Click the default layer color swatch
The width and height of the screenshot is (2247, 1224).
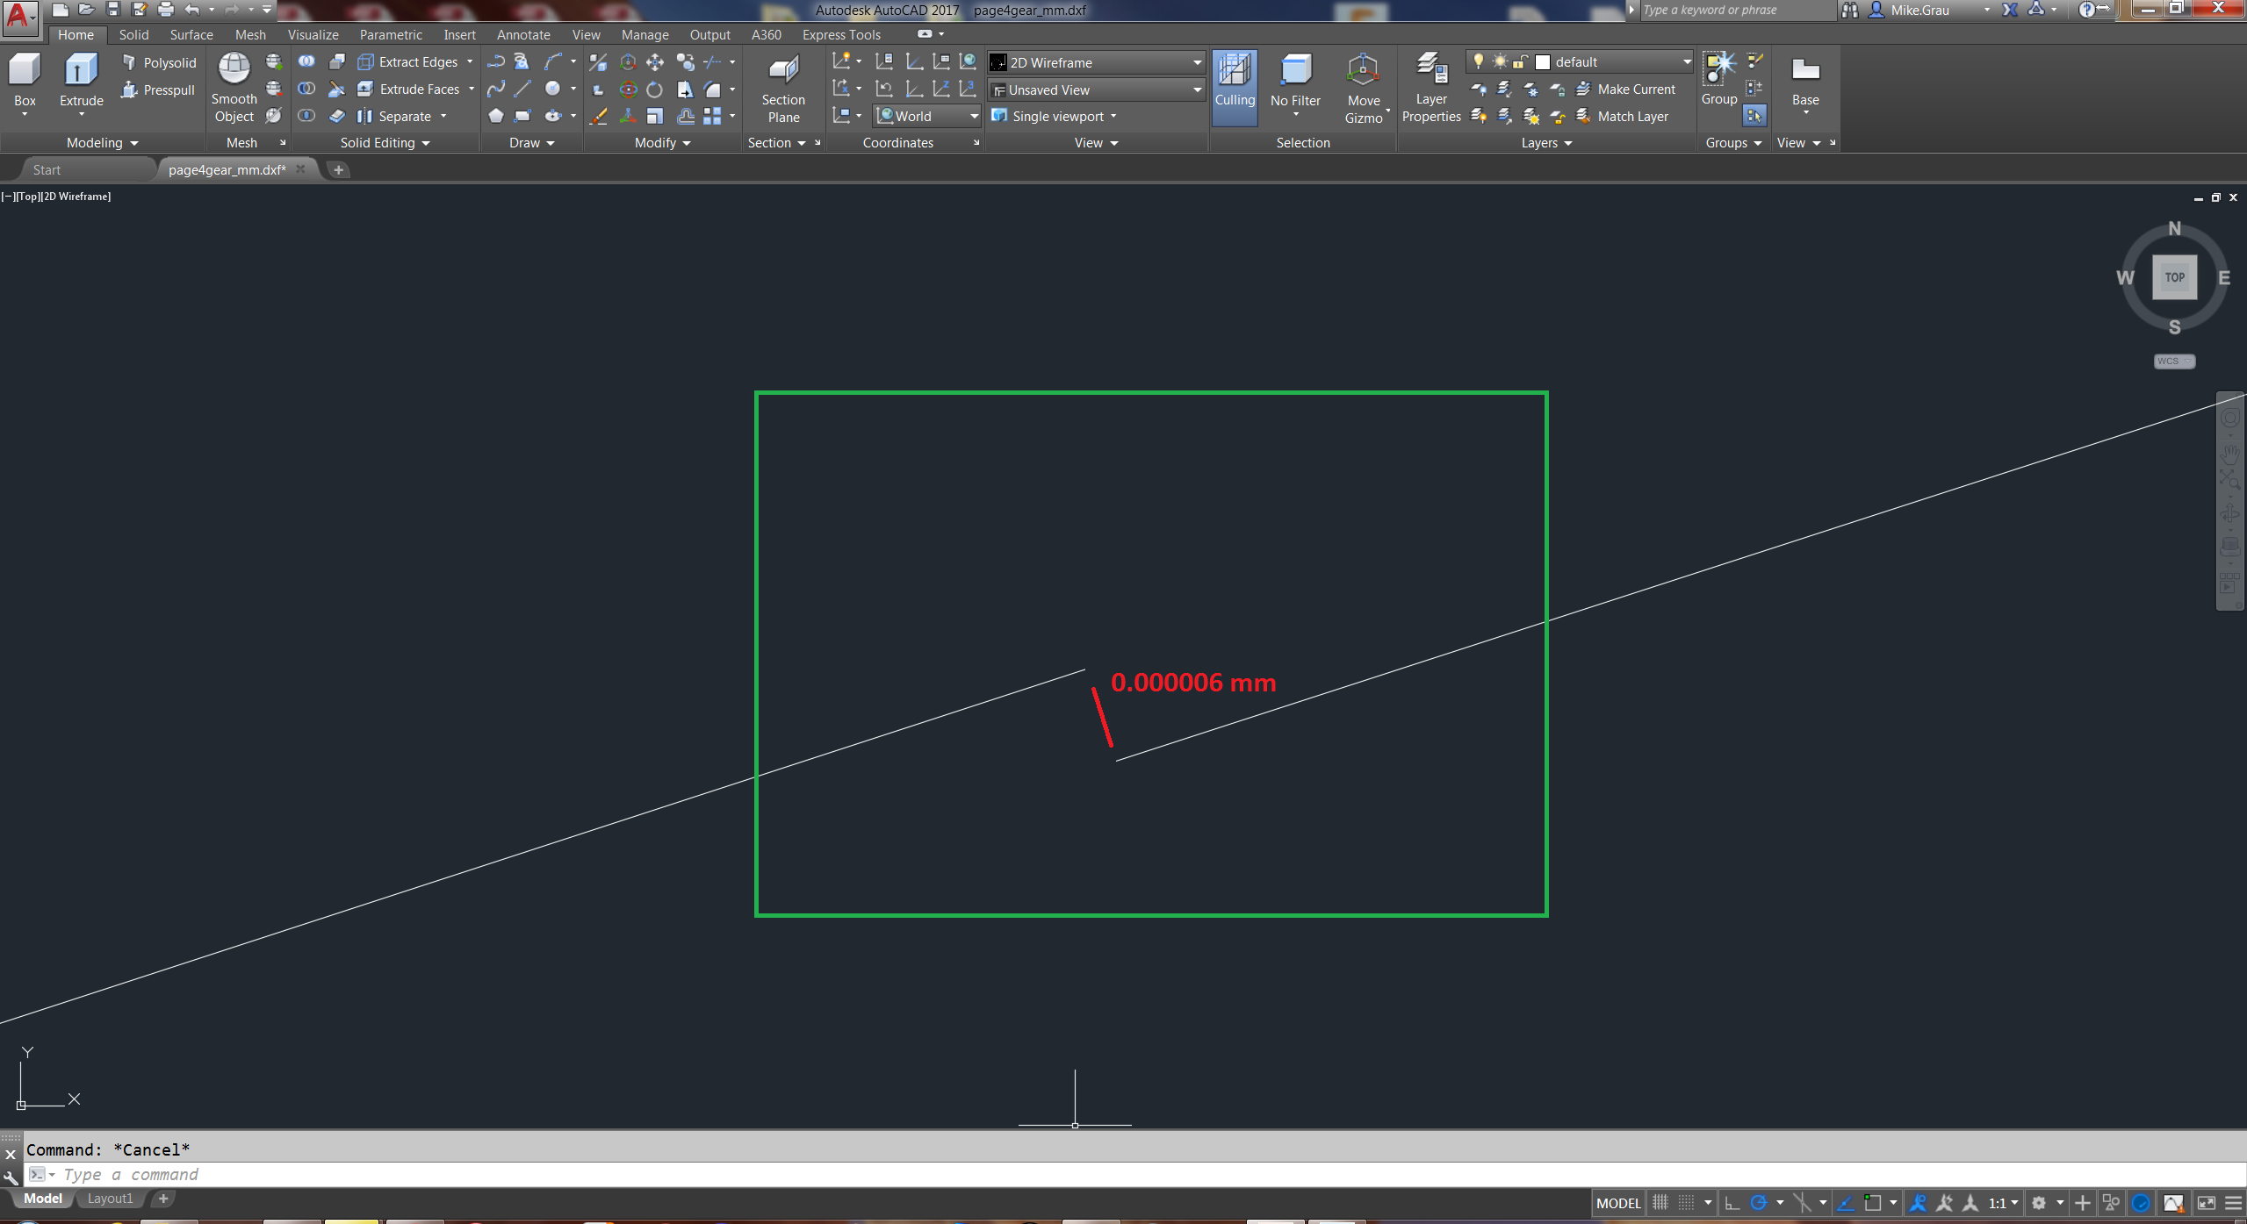[1542, 61]
